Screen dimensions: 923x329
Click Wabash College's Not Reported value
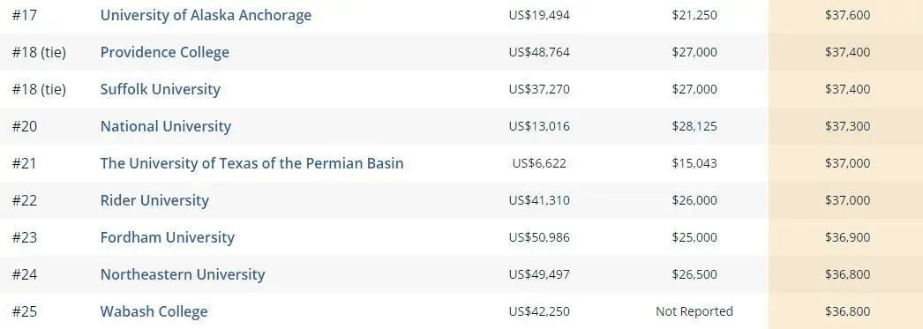(x=694, y=311)
